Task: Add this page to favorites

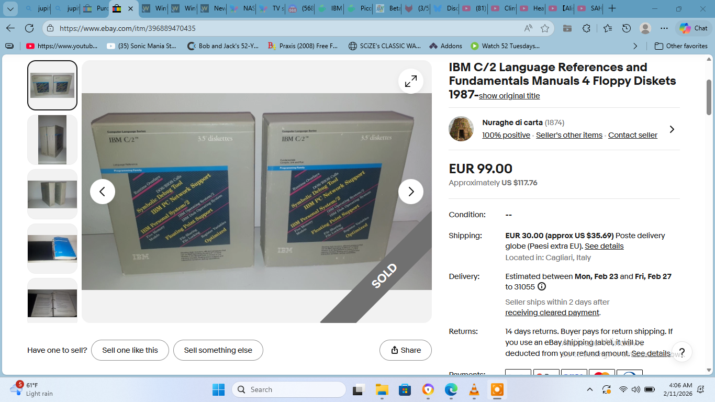Action: point(545,28)
